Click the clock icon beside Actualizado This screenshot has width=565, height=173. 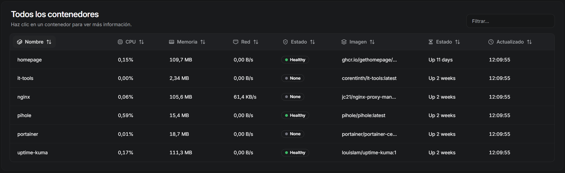(491, 42)
